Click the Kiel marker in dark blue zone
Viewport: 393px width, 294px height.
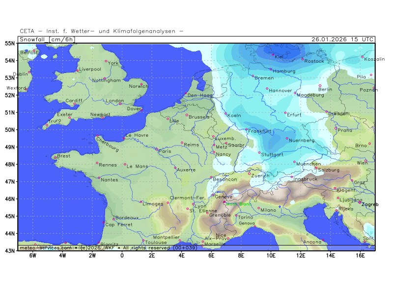point(273,54)
